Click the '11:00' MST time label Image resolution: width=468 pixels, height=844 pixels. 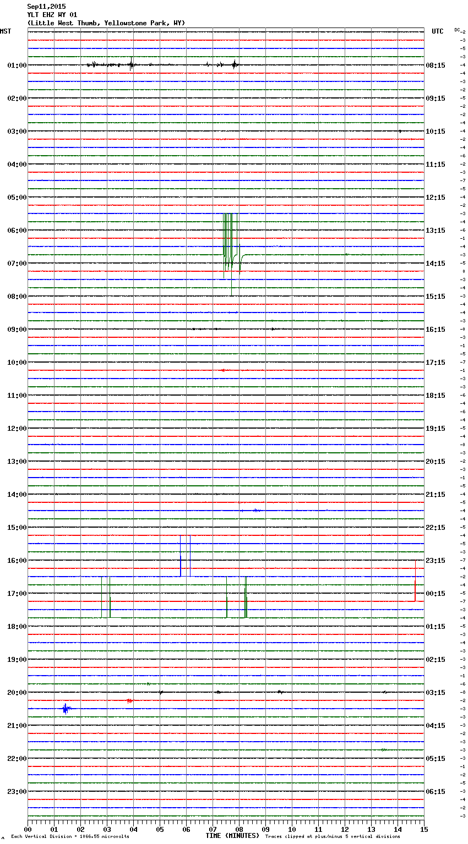coord(17,396)
